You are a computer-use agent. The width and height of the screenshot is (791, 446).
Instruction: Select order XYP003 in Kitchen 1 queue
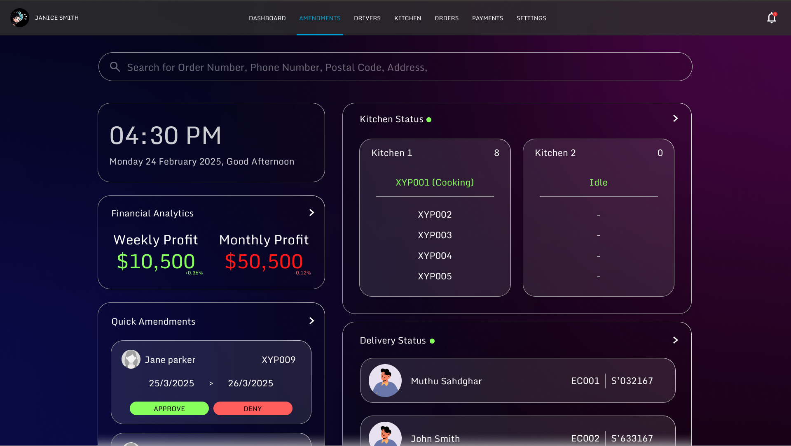(435, 235)
